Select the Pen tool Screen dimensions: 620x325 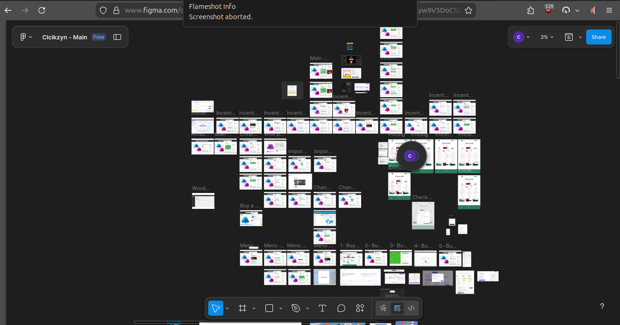coord(296,308)
